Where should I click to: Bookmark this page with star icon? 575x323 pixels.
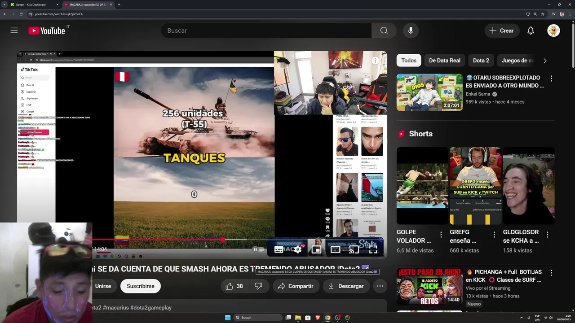pos(543,14)
